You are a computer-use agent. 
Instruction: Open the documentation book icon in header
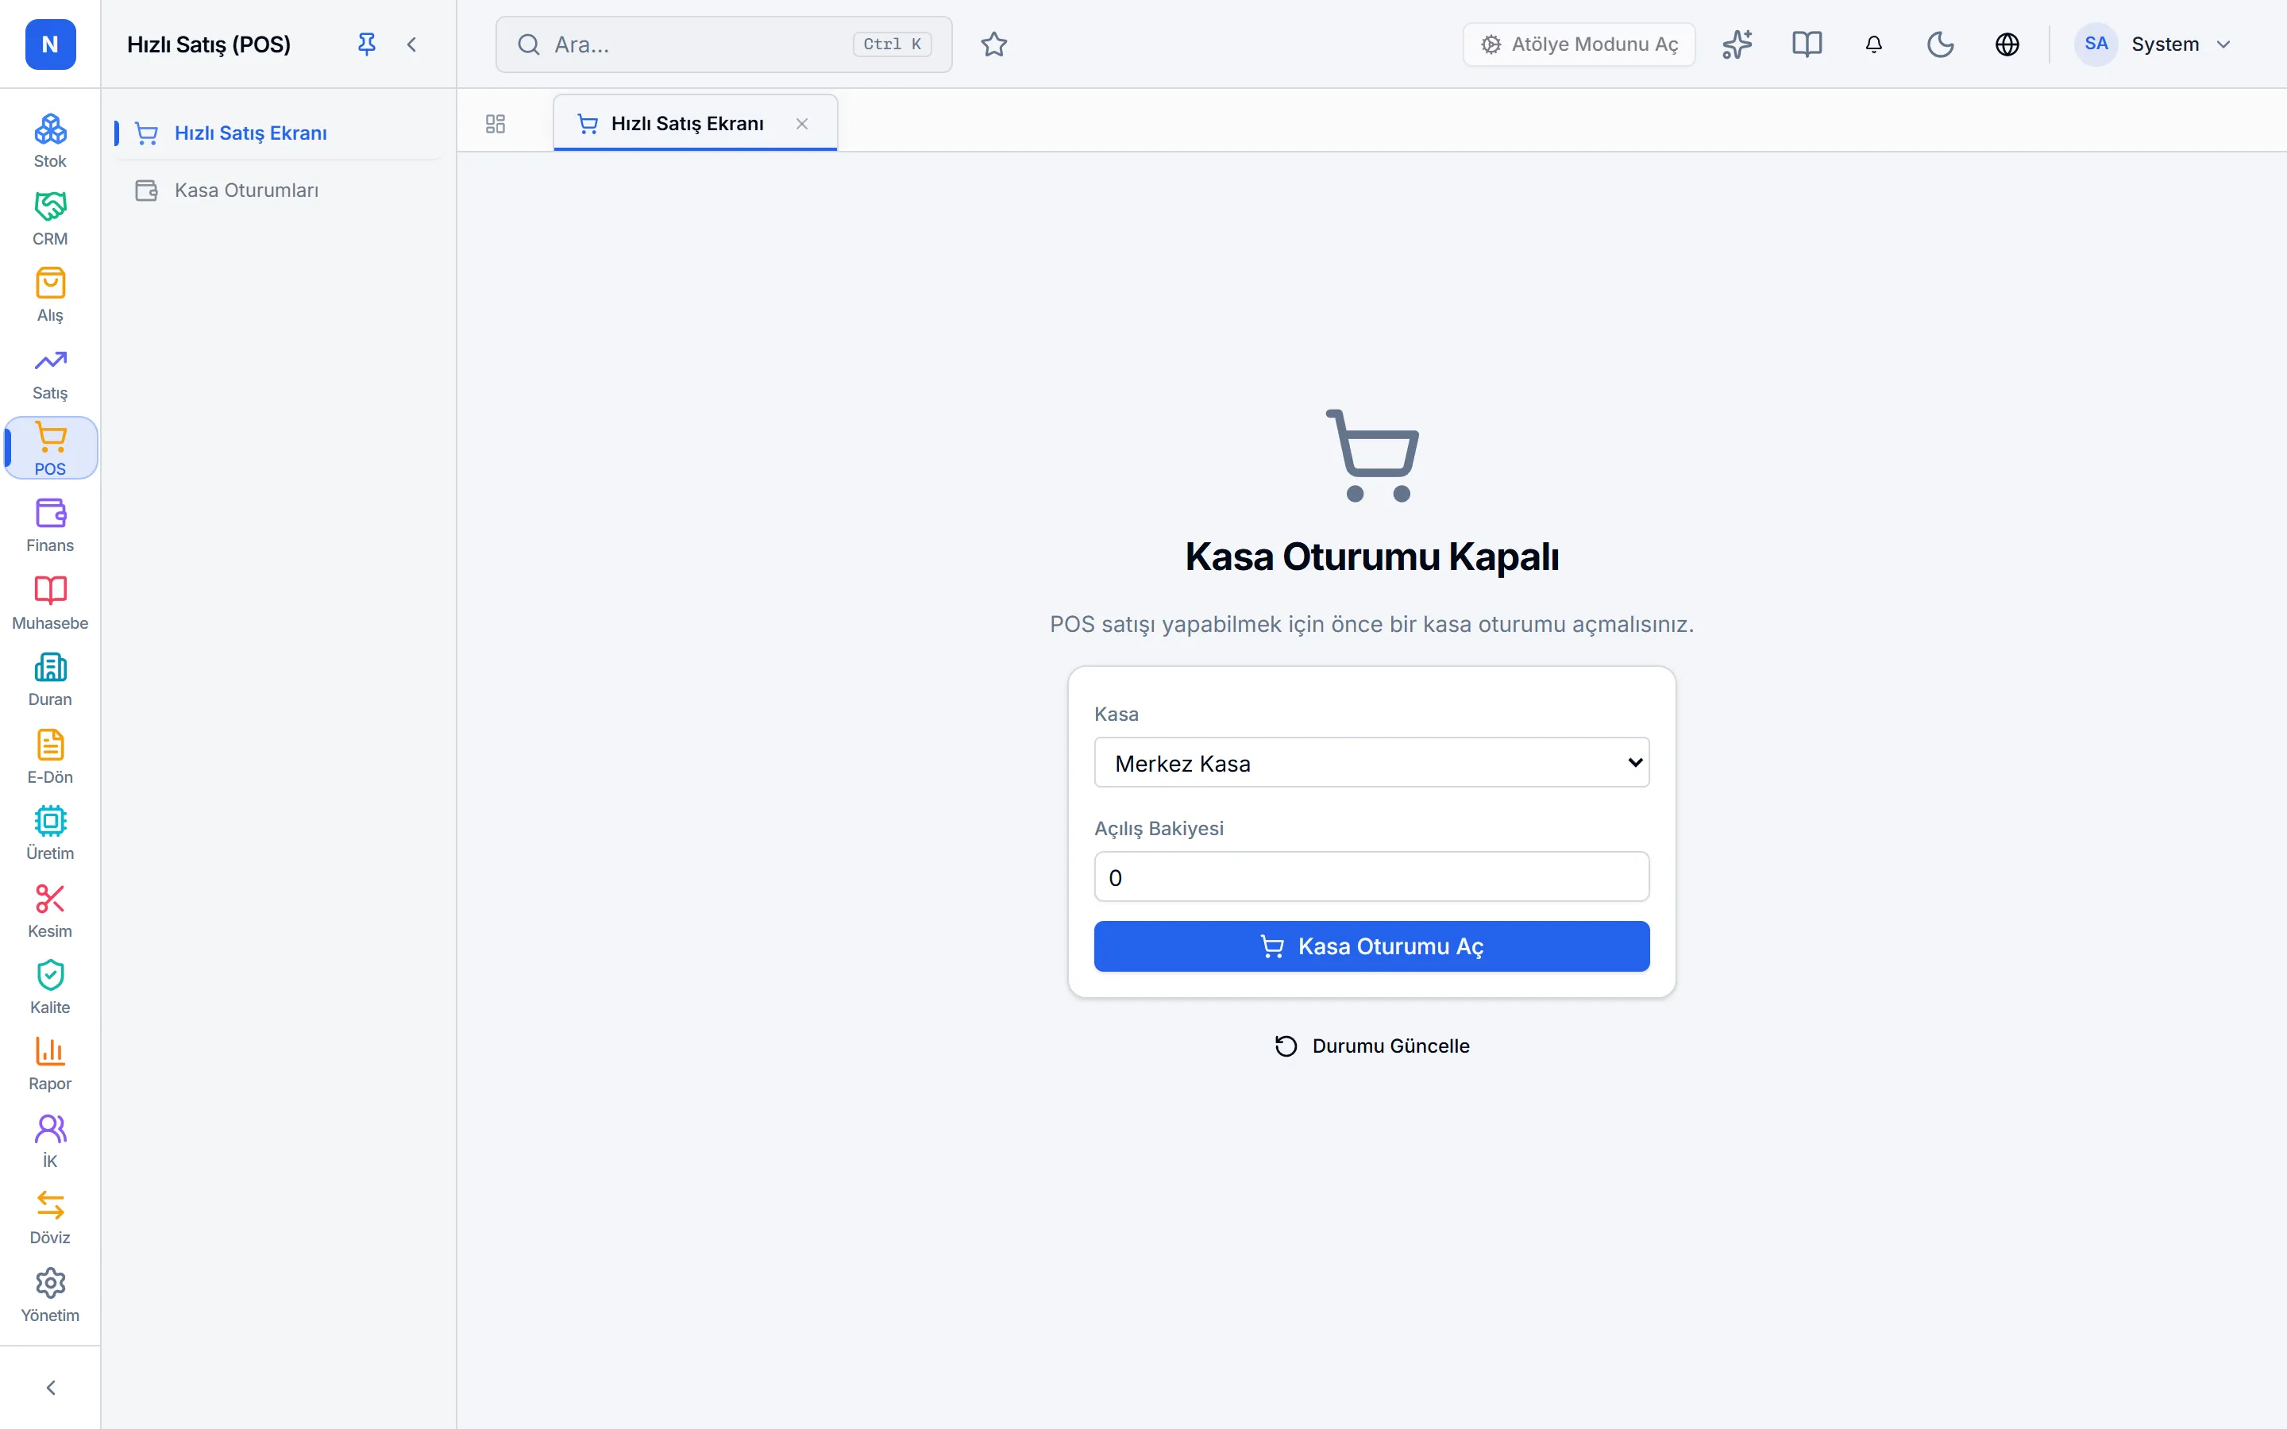tap(1807, 44)
